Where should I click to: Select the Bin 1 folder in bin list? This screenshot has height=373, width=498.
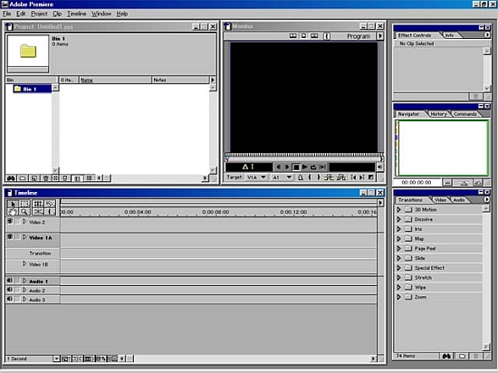tap(32, 89)
